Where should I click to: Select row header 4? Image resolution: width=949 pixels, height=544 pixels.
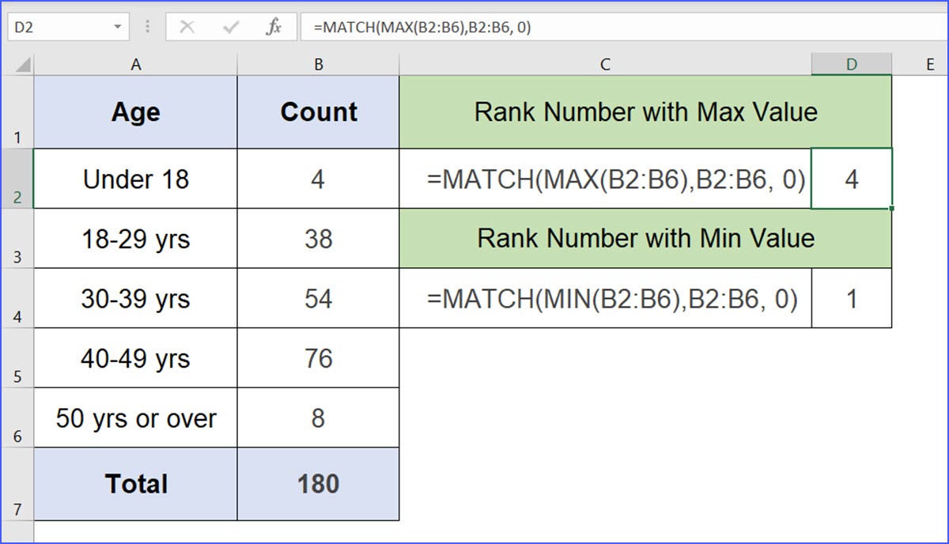coord(18,309)
